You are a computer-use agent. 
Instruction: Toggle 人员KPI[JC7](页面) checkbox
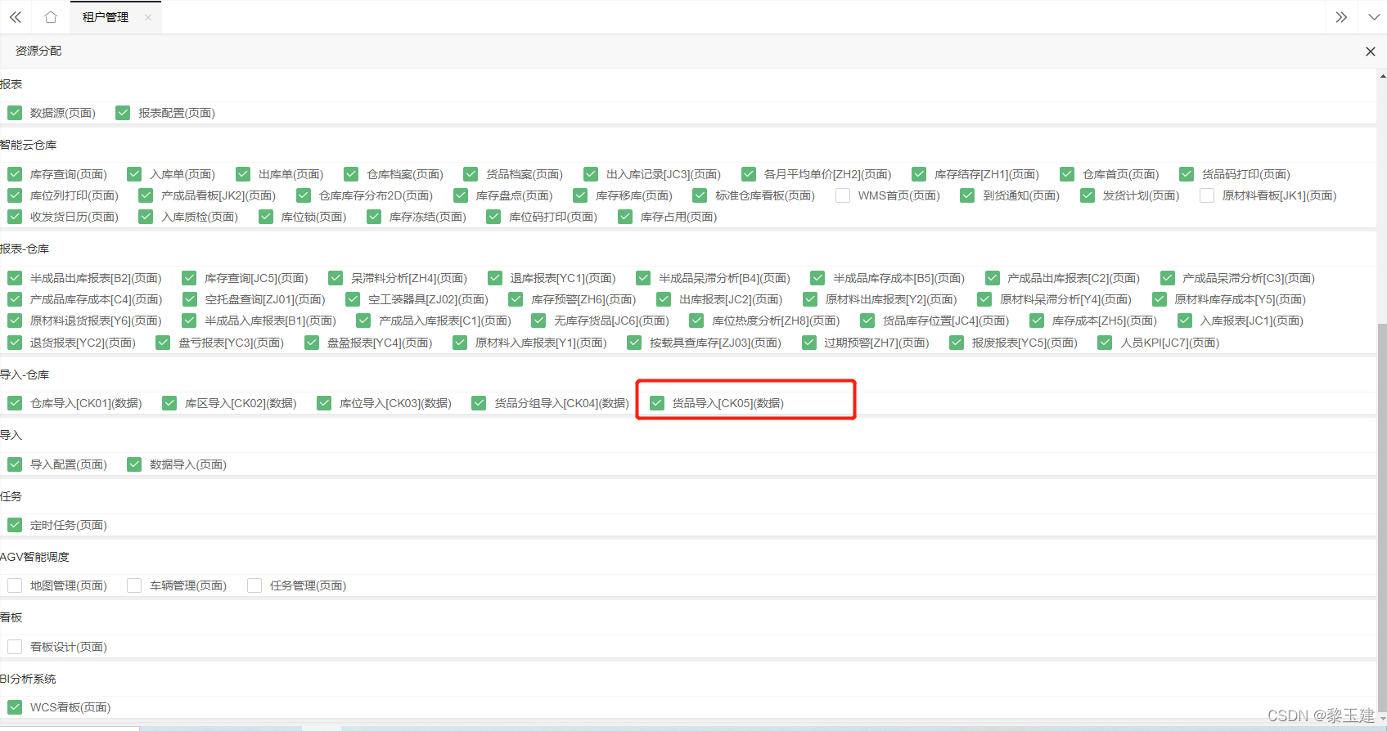(x=1105, y=343)
